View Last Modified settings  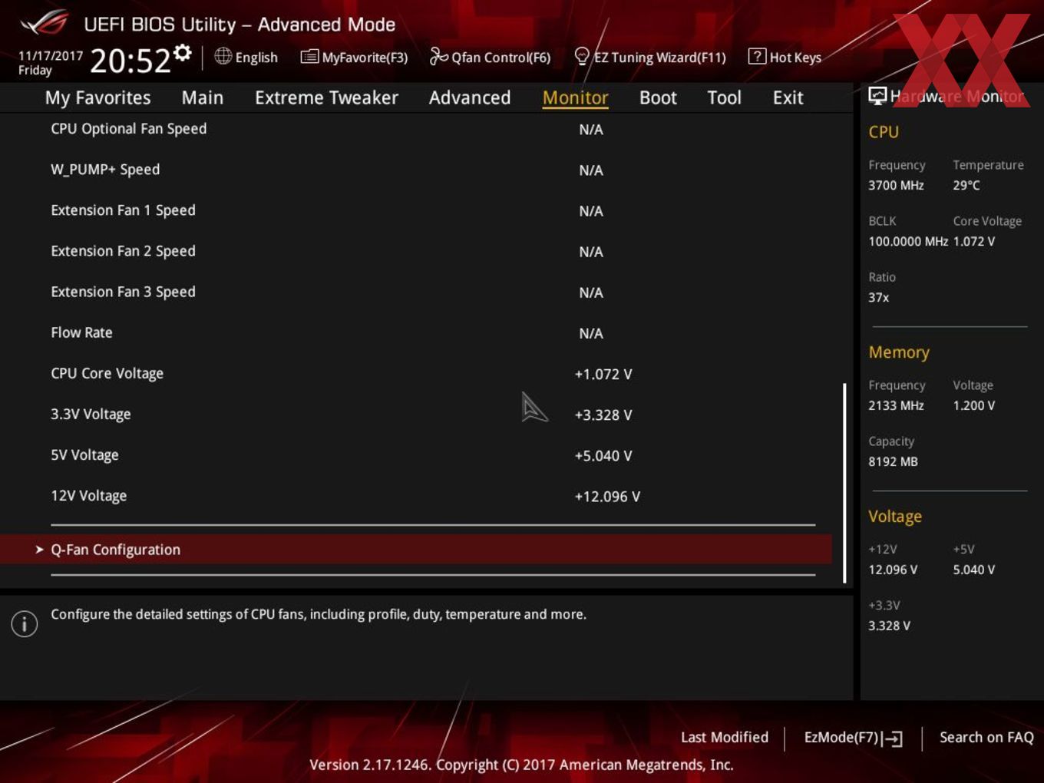725,737
